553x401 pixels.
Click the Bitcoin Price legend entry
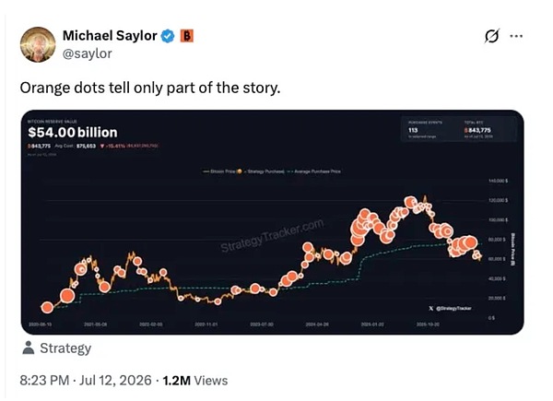[219, 171]
